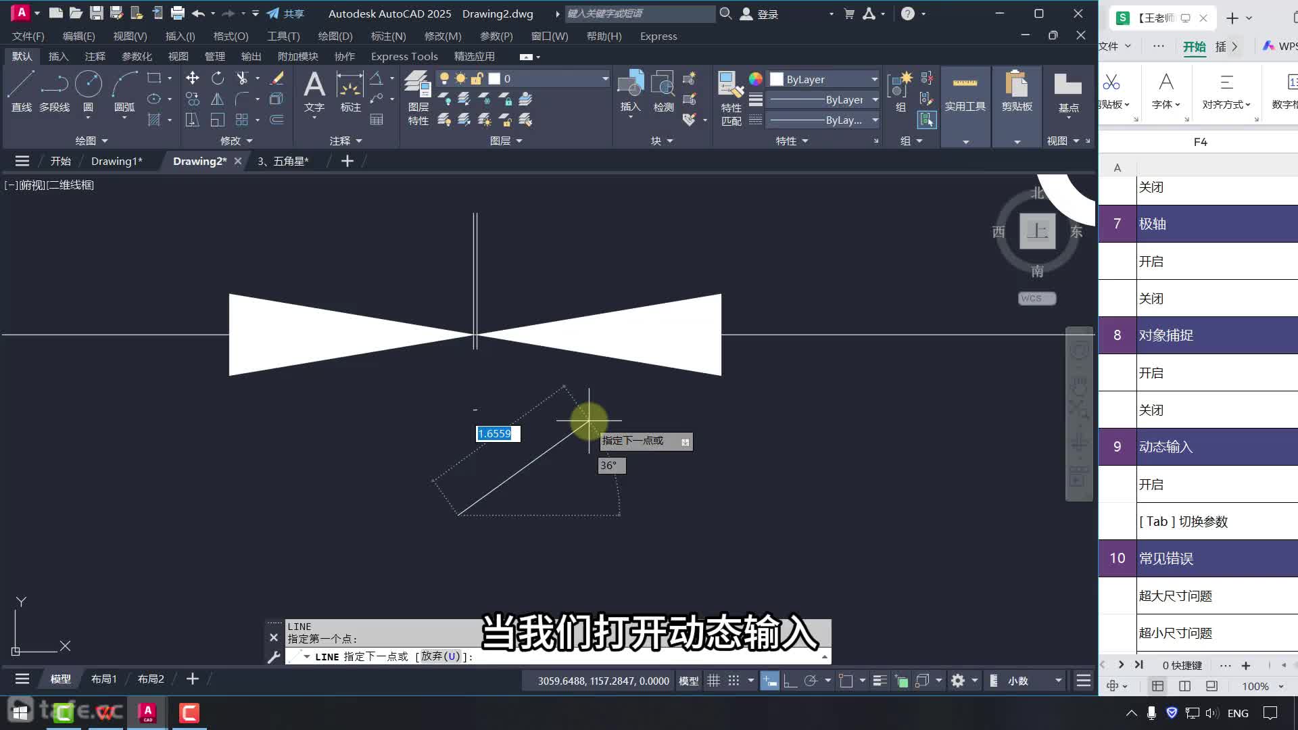
Task: Click the Move tool in 修改 panel
Action: click(x=193, y=78)
